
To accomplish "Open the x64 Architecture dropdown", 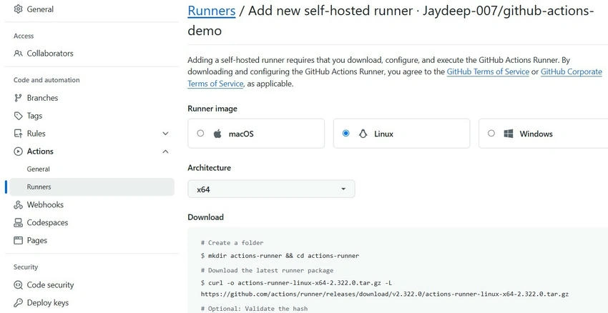I will (271, 189).
